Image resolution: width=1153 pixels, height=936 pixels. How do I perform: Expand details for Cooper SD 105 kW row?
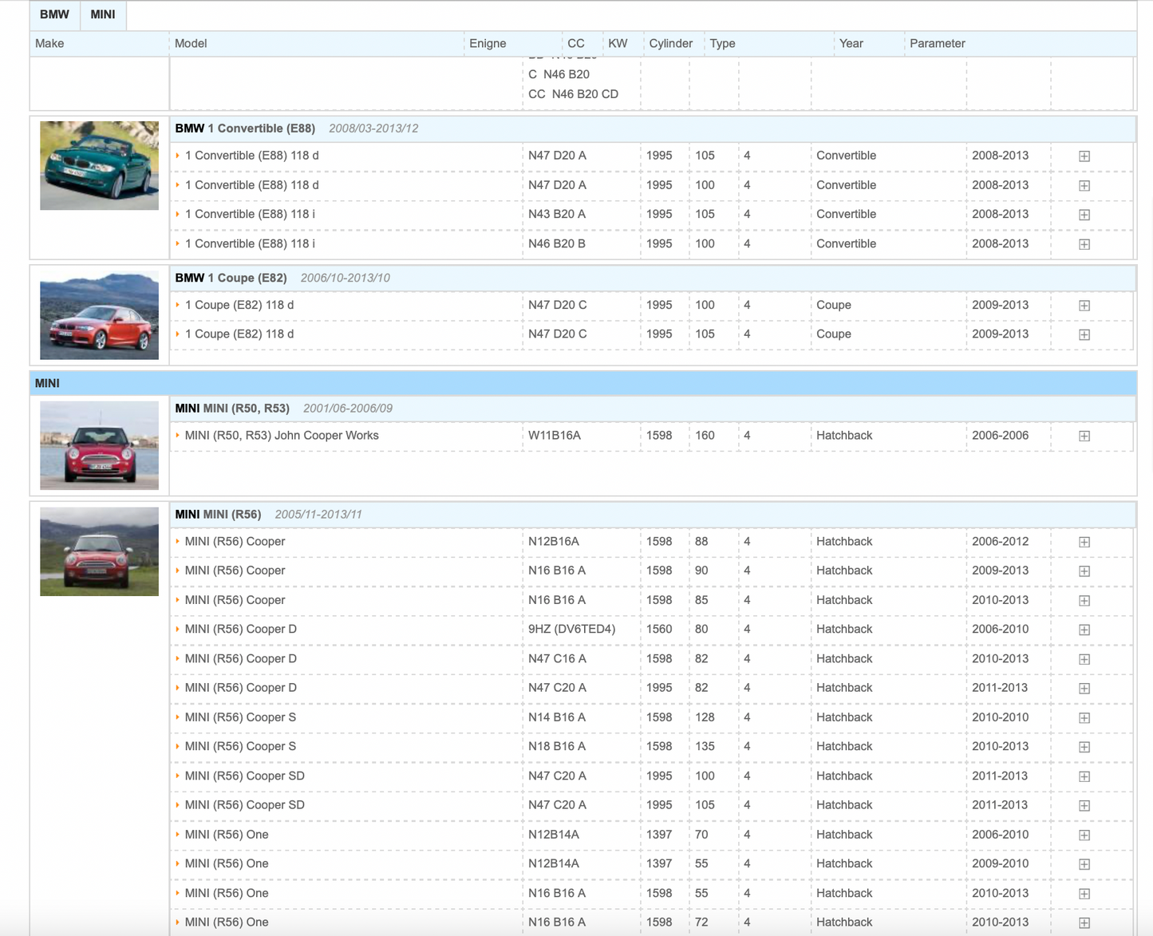coord(1084,806)
